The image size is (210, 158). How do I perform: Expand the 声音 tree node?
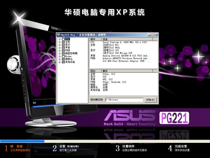click(x=60, y=48)
